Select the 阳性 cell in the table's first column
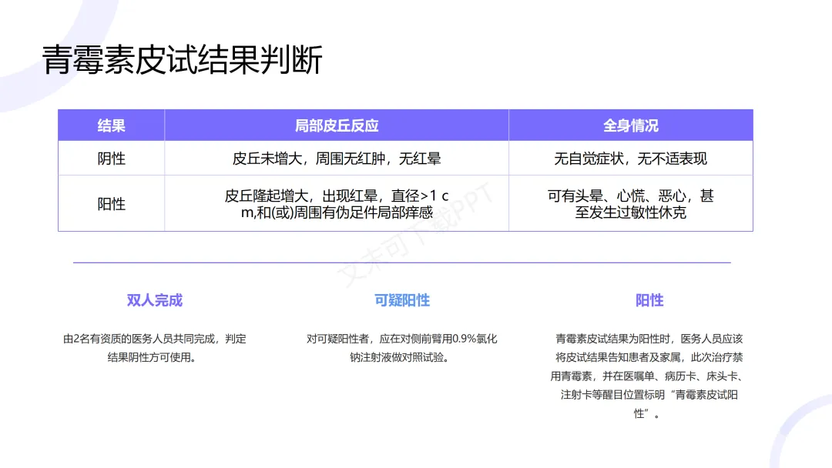Screen dimensions: 832x468 tap(112, 204)
